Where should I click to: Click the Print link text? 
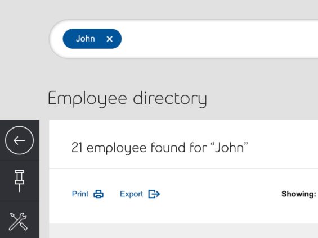coord(80,194)
